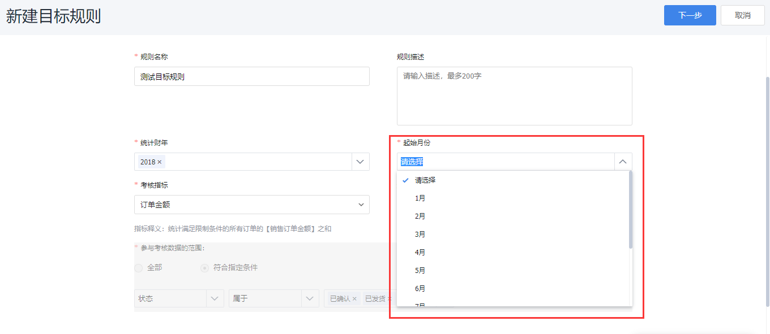Click the 取消 button

pyautogui.click(x=742, y=15)
